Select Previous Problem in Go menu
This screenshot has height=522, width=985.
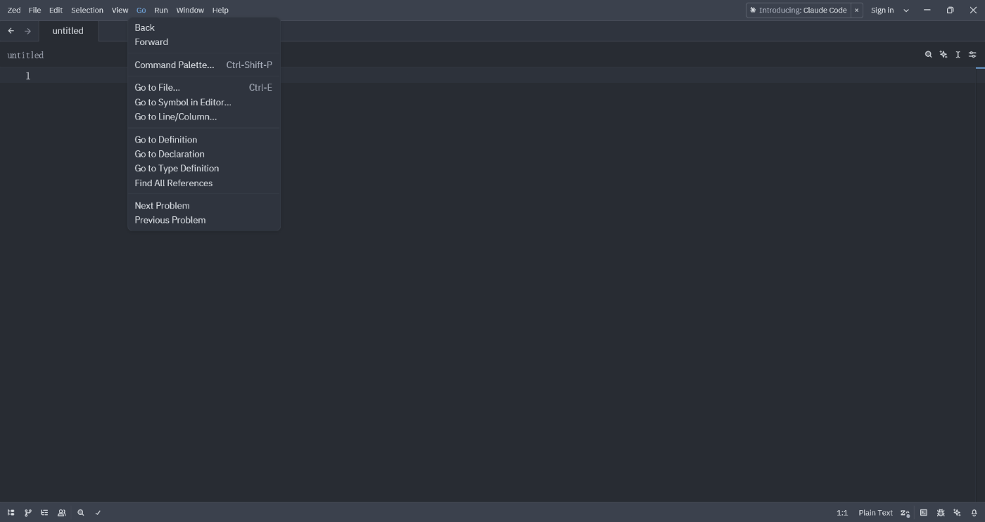pyautogui.click(x=203, y=220)
